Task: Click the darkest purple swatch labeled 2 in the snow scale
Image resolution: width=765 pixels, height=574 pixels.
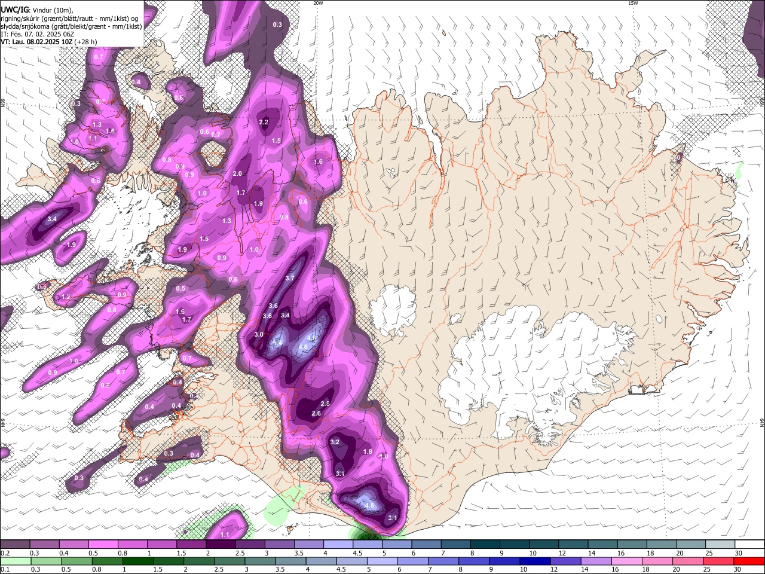Action: pyautogui.click(x=221, y=545)
